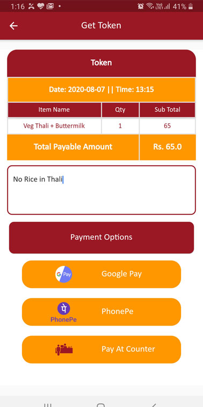Screen dimensions: 203x407
Task: Click the Sub Total column header
Action: (x=167, y=110)
